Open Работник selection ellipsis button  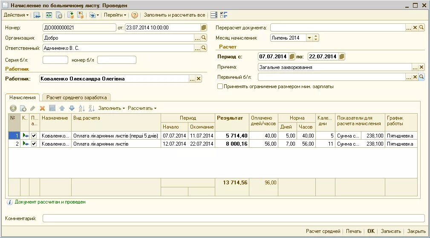coord(192,79)
